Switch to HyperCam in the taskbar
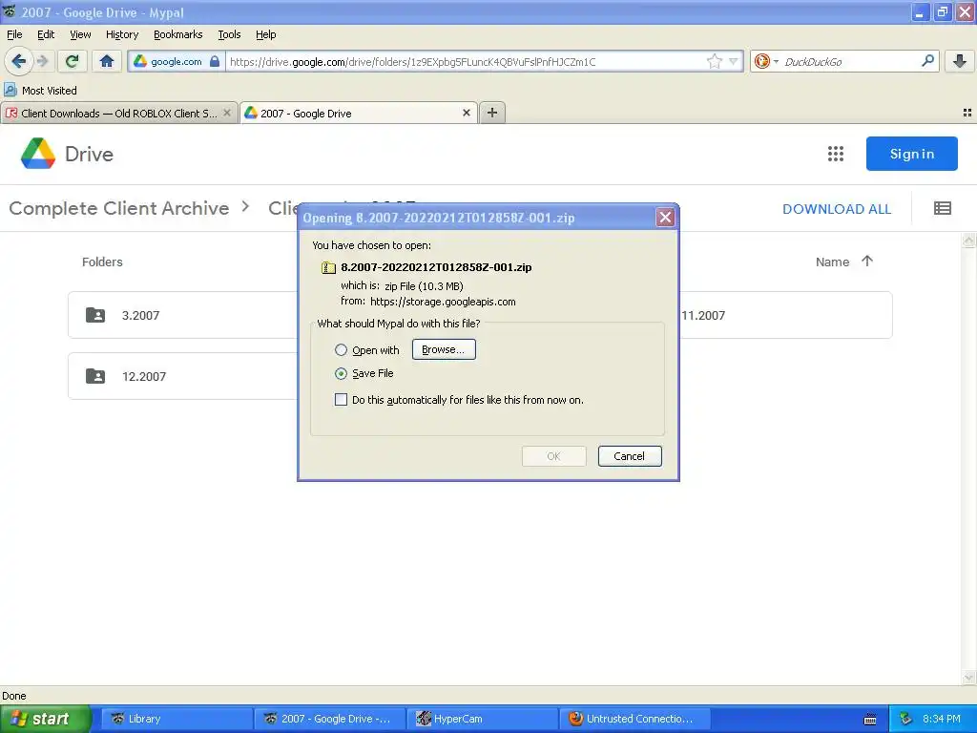Screen dimensions: 977x733 point(484,719)
